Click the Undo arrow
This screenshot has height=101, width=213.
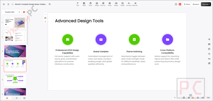pyautogui.click(x=175, y=98)
